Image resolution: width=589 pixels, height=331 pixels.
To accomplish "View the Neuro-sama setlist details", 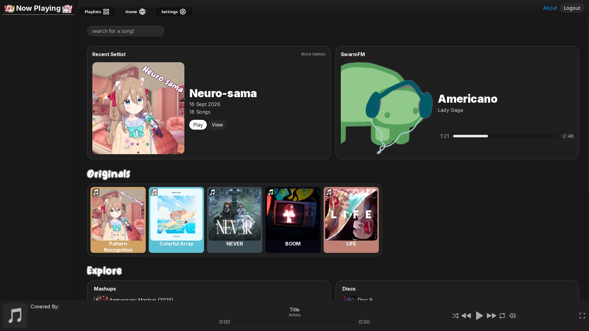I will pos(217,125).
